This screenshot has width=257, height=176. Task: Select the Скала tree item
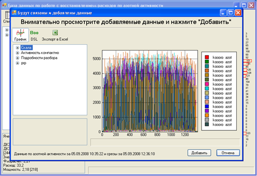click(26, 48)
